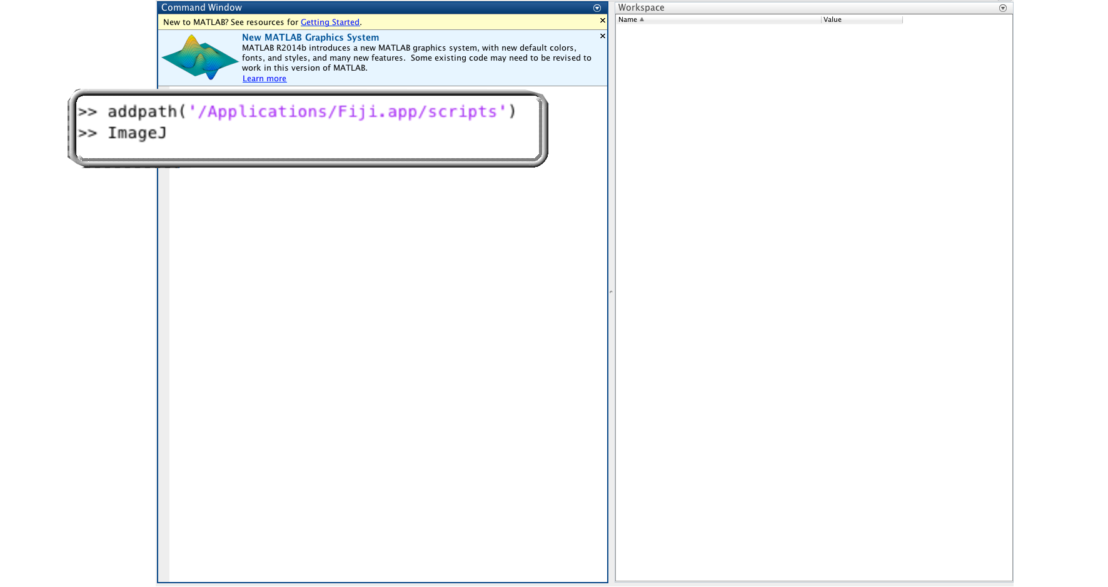Viewport: 1108px width, 587px height.
Task: Open the Command Window actions menu arrow
Action: [x=597, y=8]
